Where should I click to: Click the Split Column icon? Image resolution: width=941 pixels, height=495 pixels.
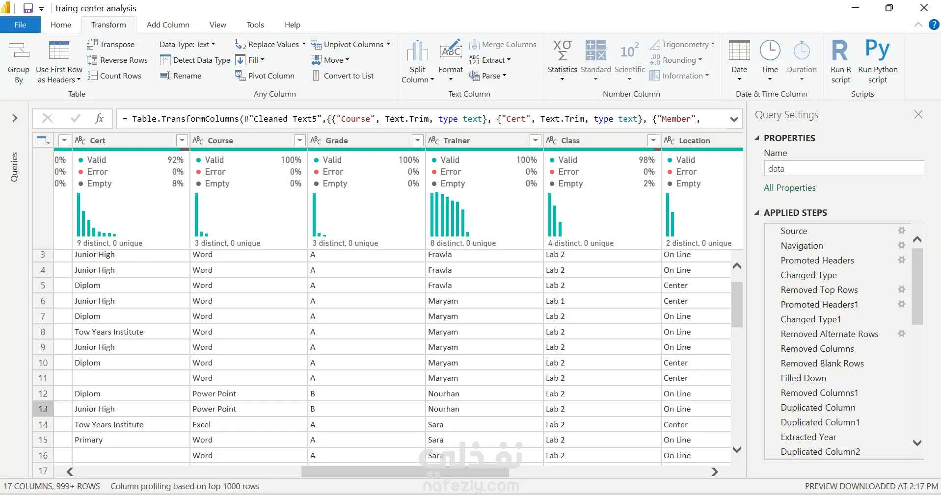(417, 51)
